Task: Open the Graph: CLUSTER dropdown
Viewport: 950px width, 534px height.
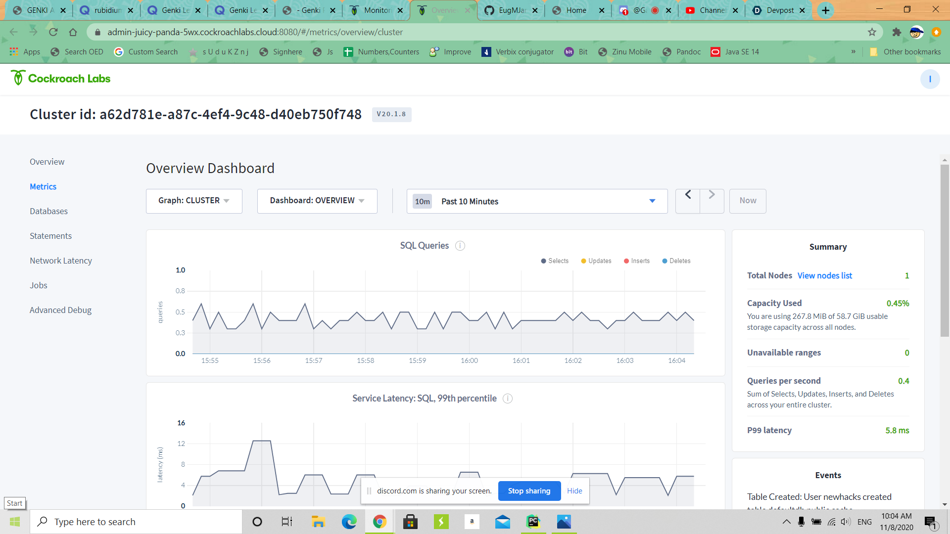Action: tap(194, 201)
